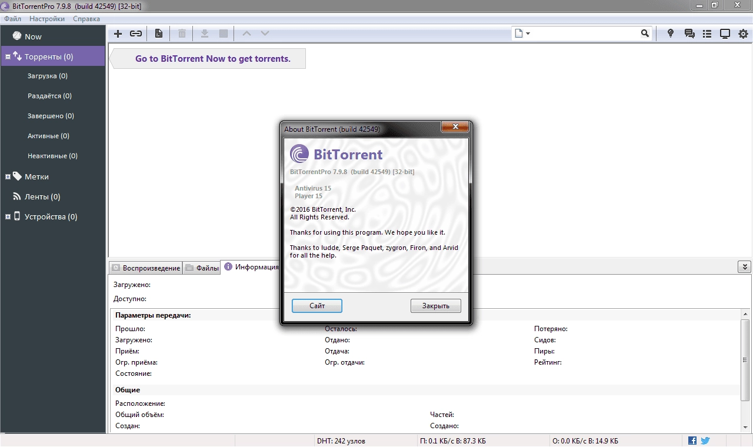Screen dimensions: 753x447
Task: Expand the Метки tree node
Action: (x=8, y=177)
